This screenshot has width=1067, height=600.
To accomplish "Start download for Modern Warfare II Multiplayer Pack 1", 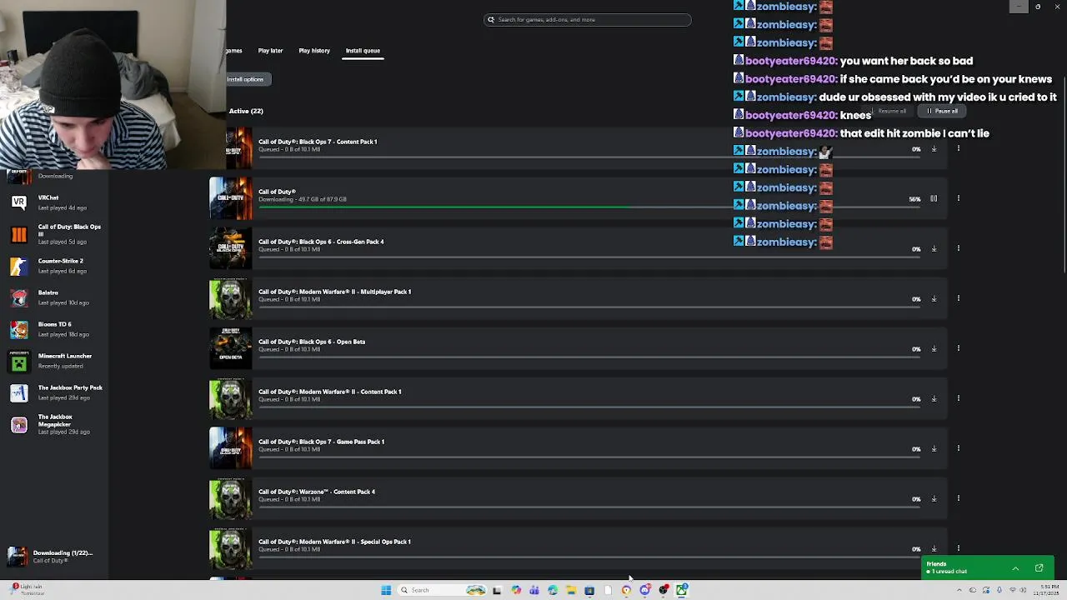I will pyautogui.click(x=934, y=298).
